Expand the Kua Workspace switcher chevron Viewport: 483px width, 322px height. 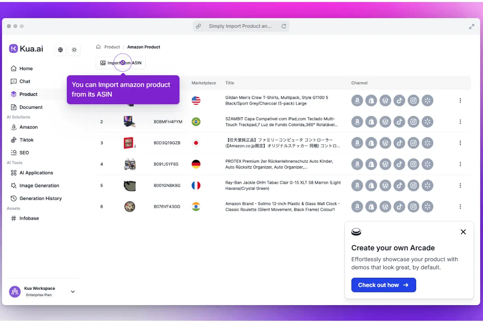73,292
